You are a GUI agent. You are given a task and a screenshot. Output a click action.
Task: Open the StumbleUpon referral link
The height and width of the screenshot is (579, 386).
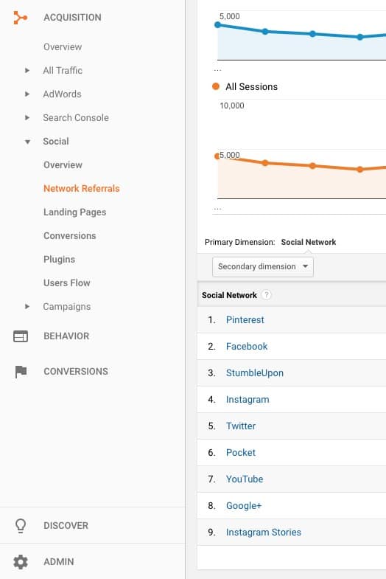click(x=255, y=373)
